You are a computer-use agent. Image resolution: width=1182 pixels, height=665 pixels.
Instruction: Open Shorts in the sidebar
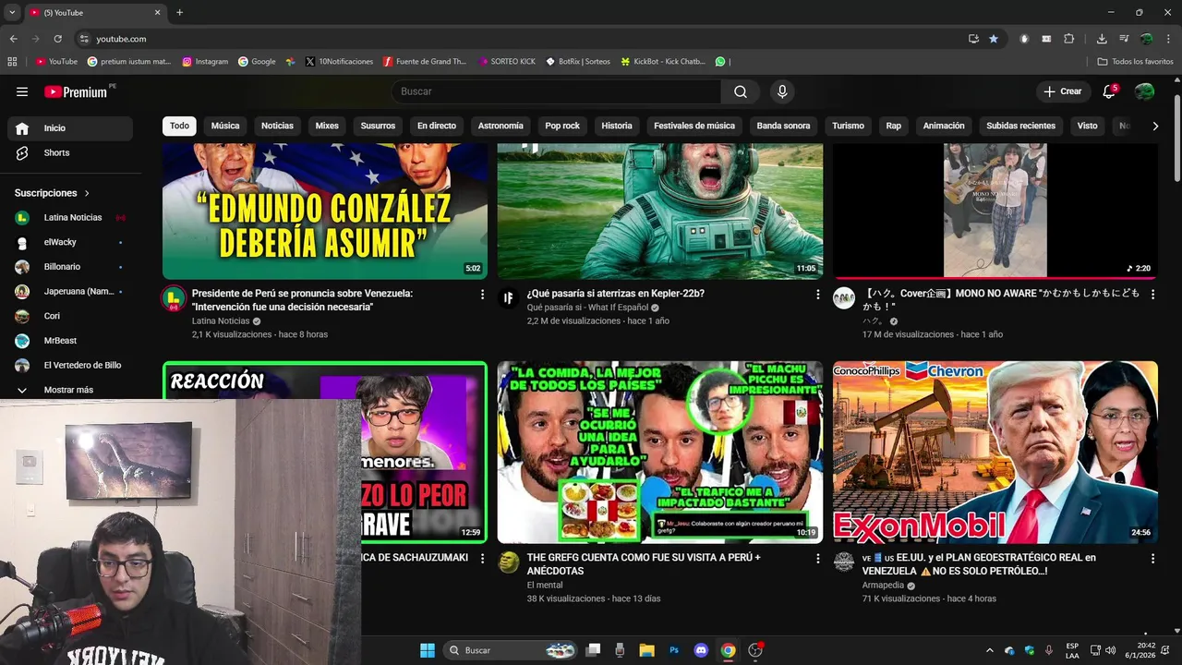coord(70,152)
